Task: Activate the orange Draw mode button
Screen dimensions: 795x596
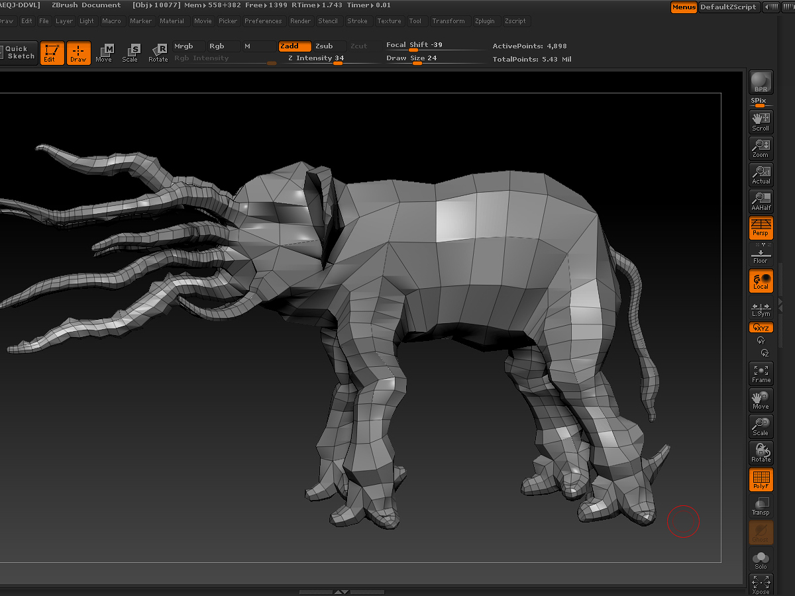Action: pyautogui.click(x=78, y=53)
